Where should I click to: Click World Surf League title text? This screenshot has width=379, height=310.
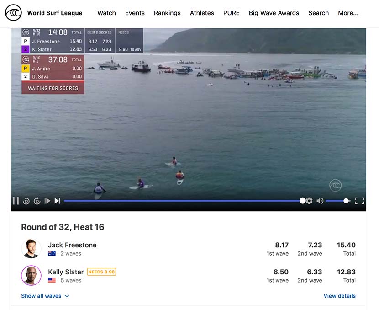(55, 13)
